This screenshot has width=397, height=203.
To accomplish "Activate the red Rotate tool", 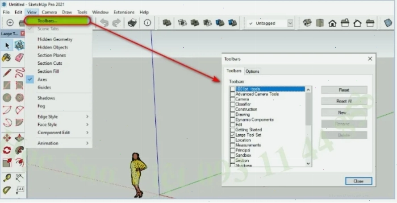I will pos(7,150).
